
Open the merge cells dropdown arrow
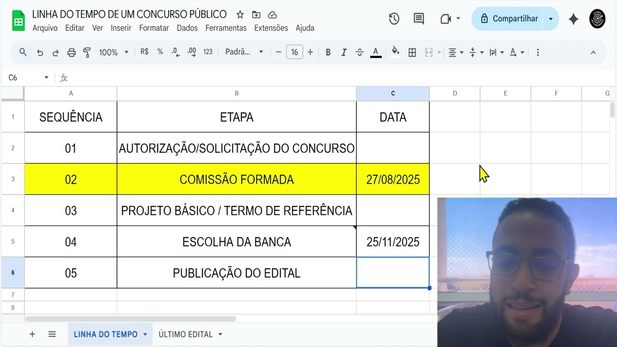tap(439, 53)
